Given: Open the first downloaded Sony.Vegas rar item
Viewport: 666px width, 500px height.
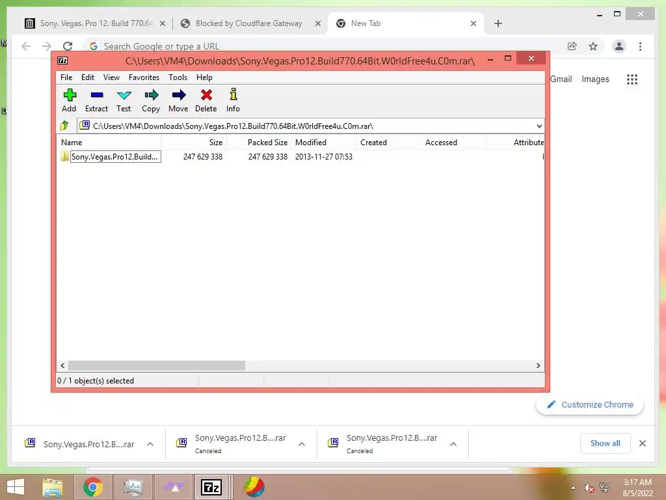Looking at the screenshot, I should tap(80, 444).
